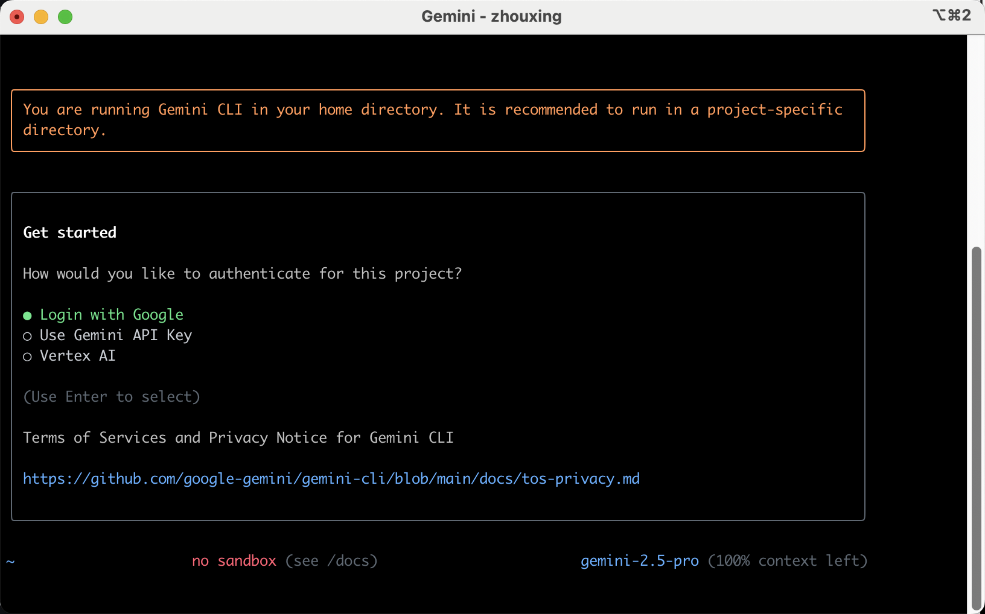Close the Gemini terminal window
This screenshot has height=614, width=985.
[x=17, y=17]
